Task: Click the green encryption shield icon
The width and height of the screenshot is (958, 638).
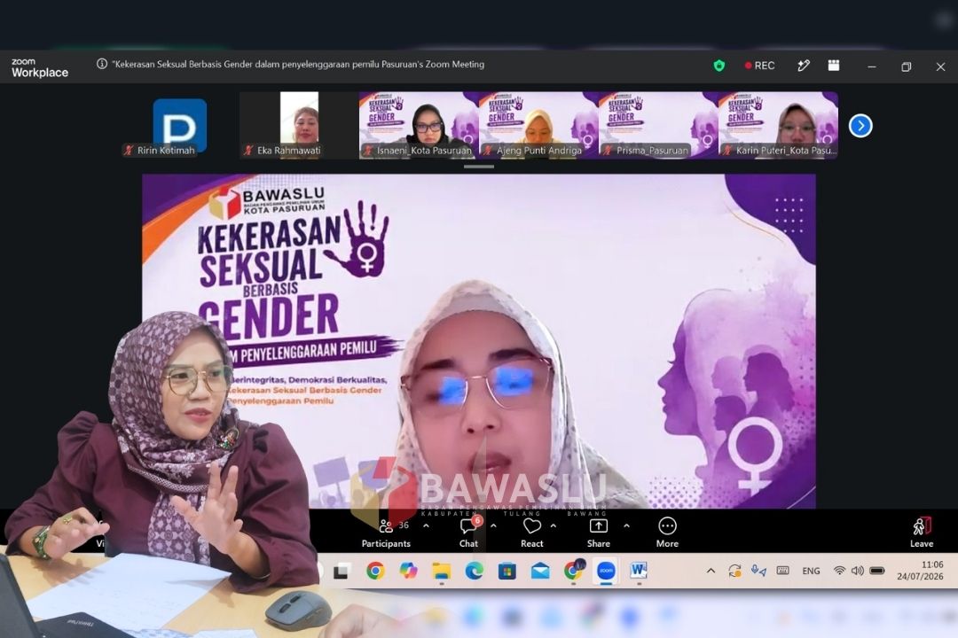Action: click(x=719, y=66)
